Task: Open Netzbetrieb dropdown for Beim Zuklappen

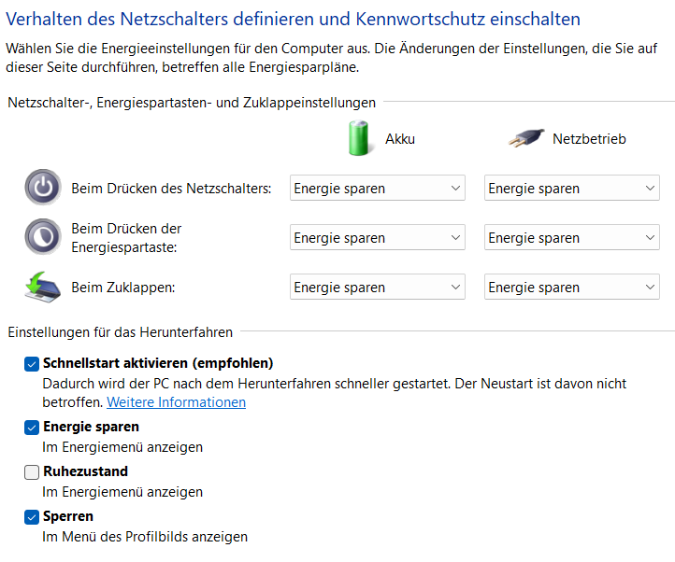Action: pyautogui.click(x=571, y=288)
